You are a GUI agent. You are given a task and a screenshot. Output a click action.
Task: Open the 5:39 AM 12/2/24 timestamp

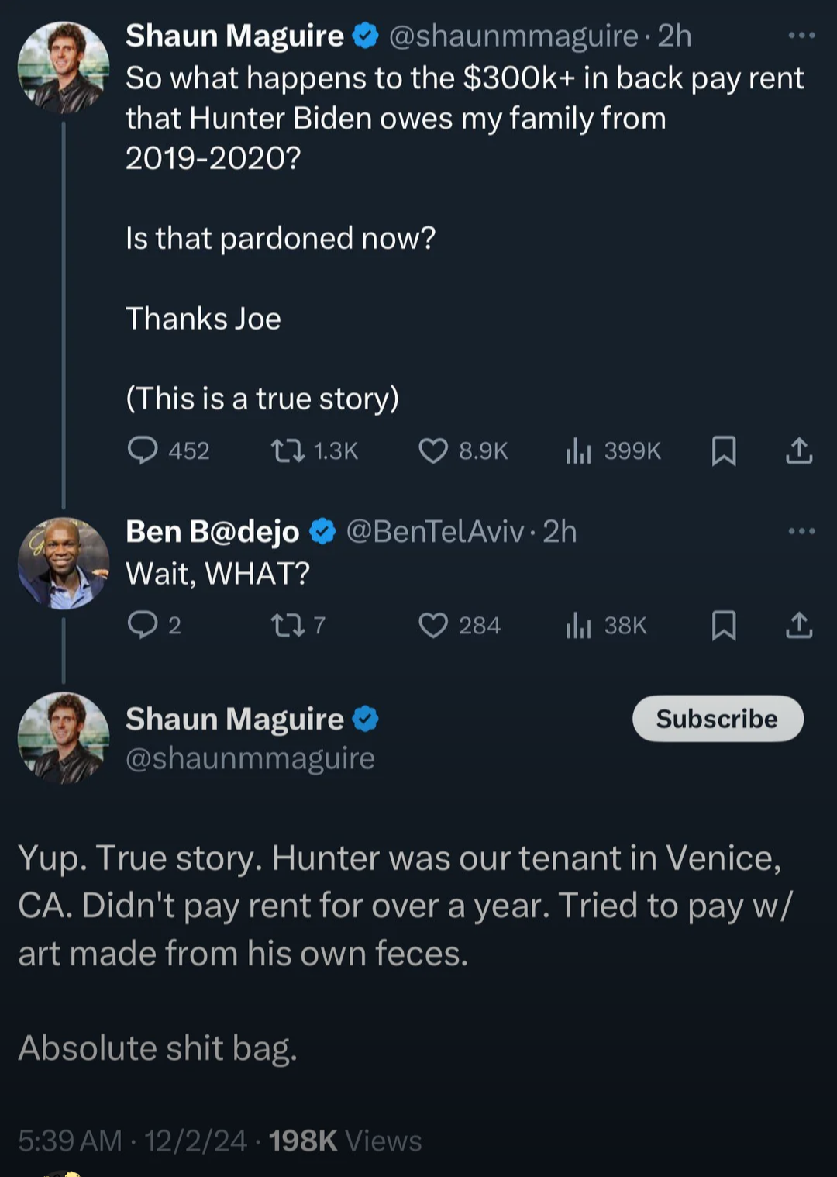click(x=132, y=1141)
